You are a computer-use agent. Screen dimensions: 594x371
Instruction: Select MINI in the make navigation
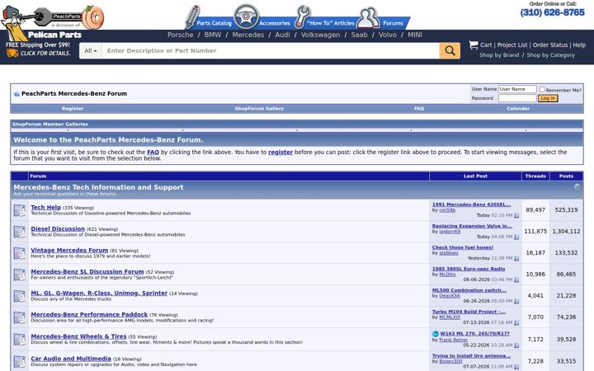(415, 35)
